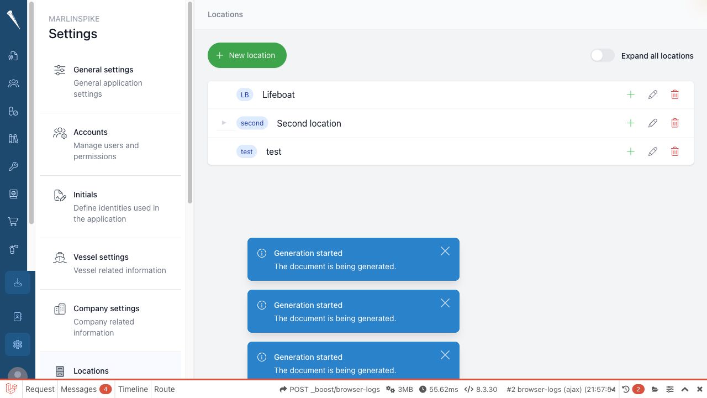The width and height of the screenshot is (707, 398).
Task: Open the Timeline debug bar tab
Action: pos(133,389)
